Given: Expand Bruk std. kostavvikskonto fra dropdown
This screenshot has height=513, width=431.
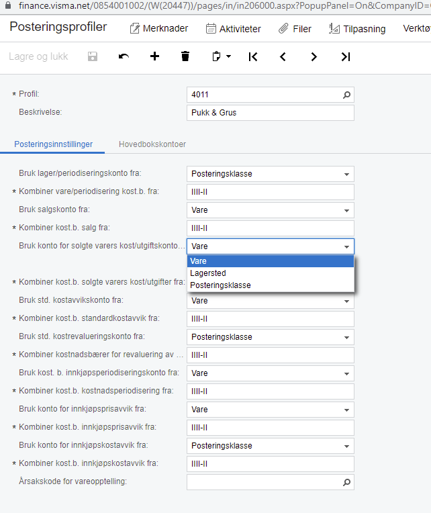Looking at the screenshot, I should (x=346, y=301).
